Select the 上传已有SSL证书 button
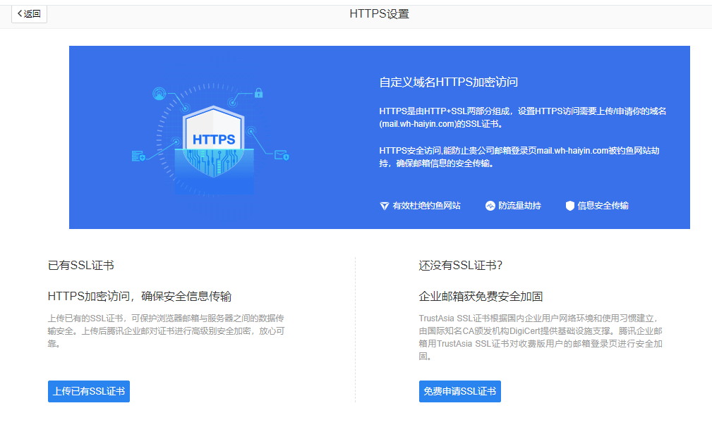Viewport: 712px width, 439px height. [x=88, y=391]
